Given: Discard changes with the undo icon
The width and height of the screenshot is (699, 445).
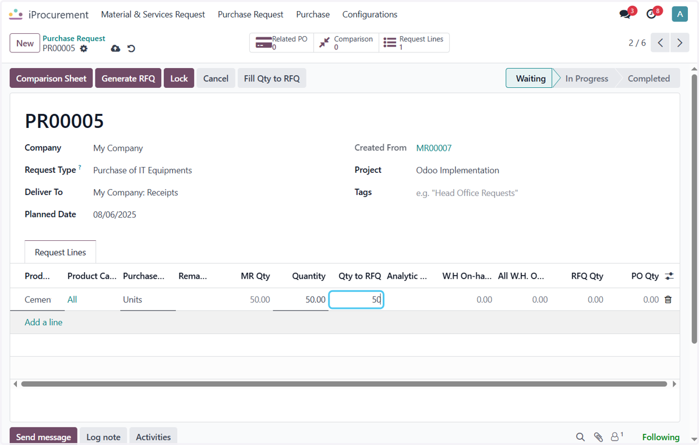Looking at the screenshot, I should tap(131, 48).
